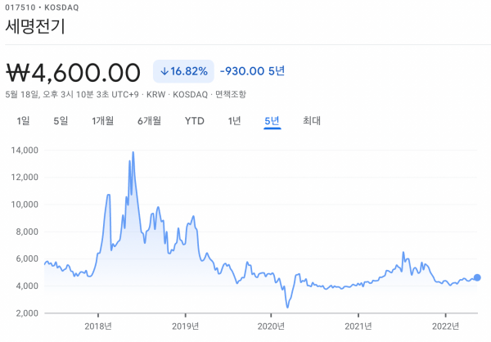Click the 2021년 axis label
The width and height of the screenshot is (491, 342).
[x=358, y=326]
